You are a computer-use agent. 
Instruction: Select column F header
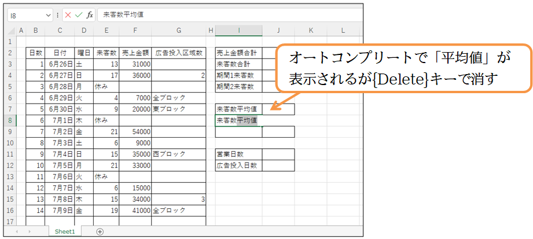click(x=135, y=31)
